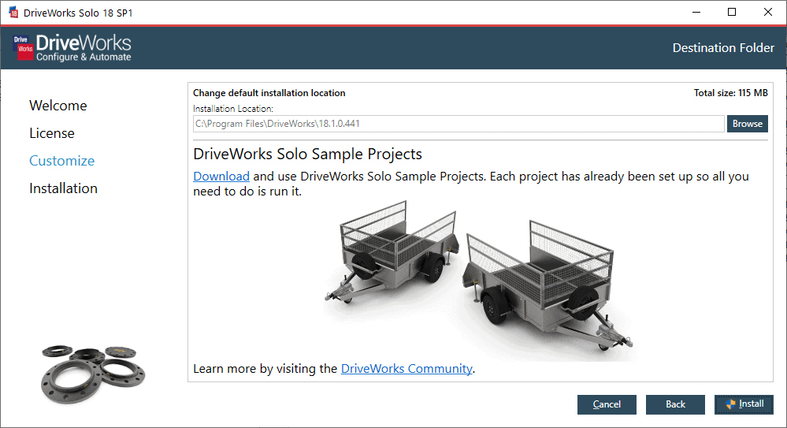The height and width of the screenshot is (428, 787).
Task: Select the Installation step in the sidebar
Action: click(x=63, y=188)
